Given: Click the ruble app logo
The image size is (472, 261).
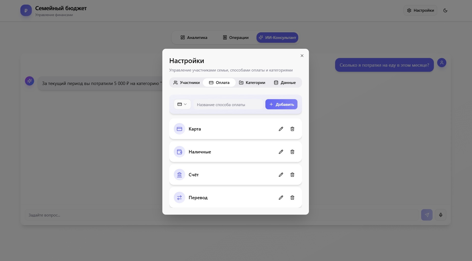Looking at the screenshot, I should 26,10.
